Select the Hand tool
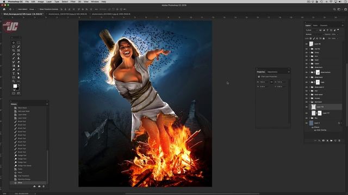348x195 pixels. 18,77
